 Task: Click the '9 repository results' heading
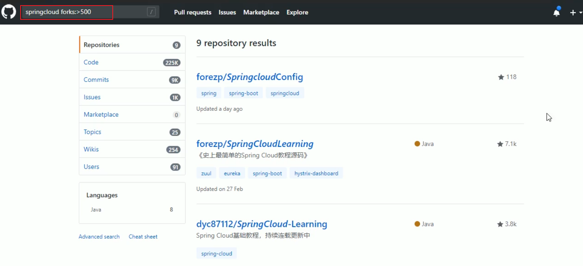coord(236,43)
